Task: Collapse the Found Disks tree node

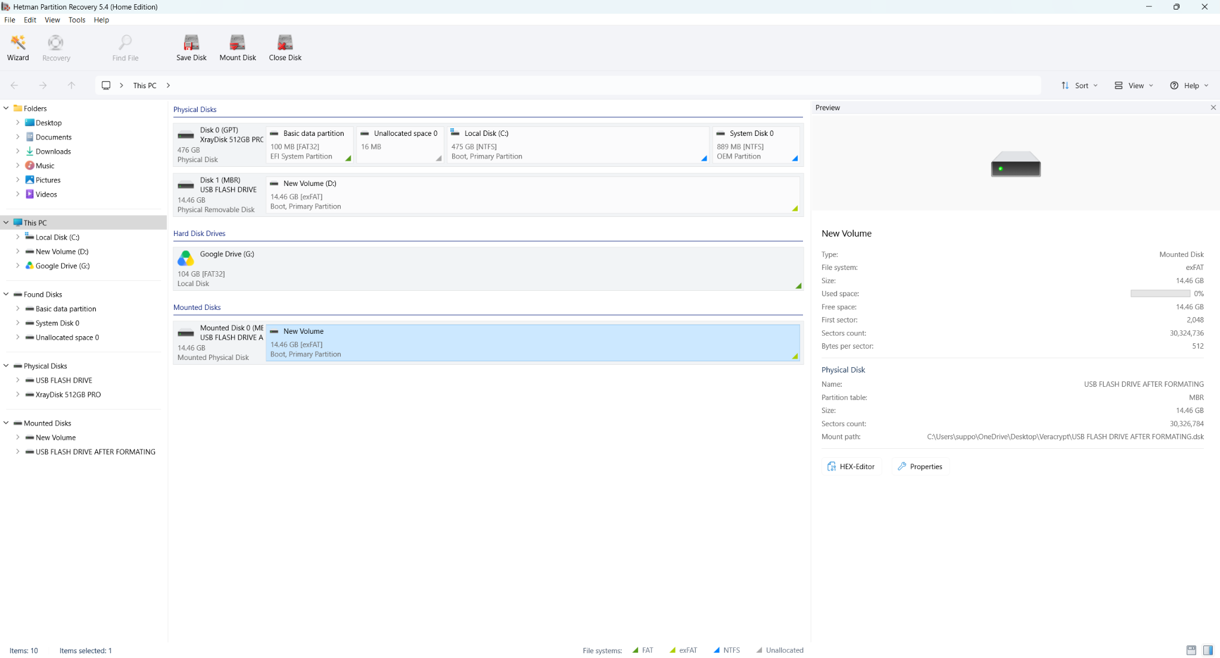Action: tap(6, 294)
